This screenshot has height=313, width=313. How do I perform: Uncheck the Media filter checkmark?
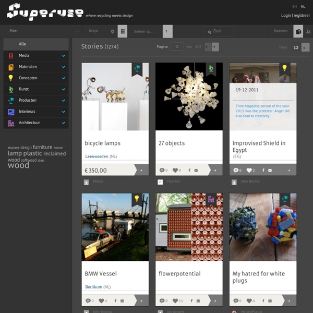click(x=64, y=56)
